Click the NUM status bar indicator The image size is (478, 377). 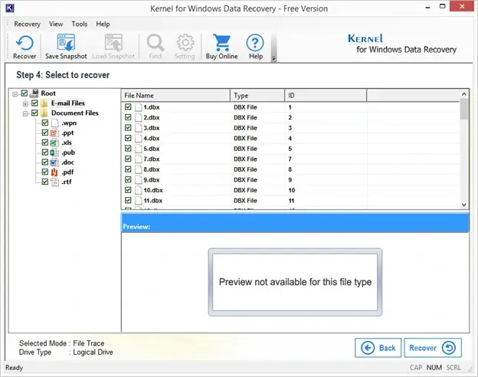434,368
